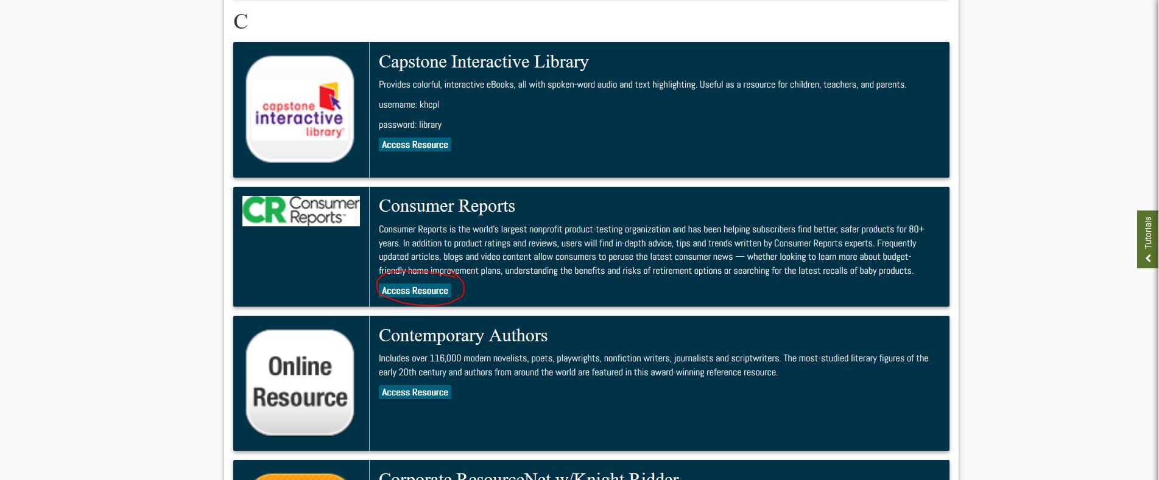Click the section letter C heading
The height and width of the screenshot is (480, 1159).
(241, 21)
